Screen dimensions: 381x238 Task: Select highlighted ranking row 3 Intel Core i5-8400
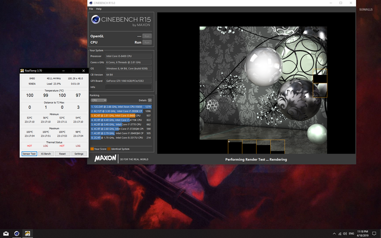121,115
